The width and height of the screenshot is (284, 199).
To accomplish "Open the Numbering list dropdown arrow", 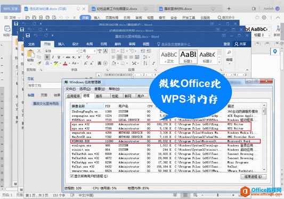I will [x=127, y=51].
